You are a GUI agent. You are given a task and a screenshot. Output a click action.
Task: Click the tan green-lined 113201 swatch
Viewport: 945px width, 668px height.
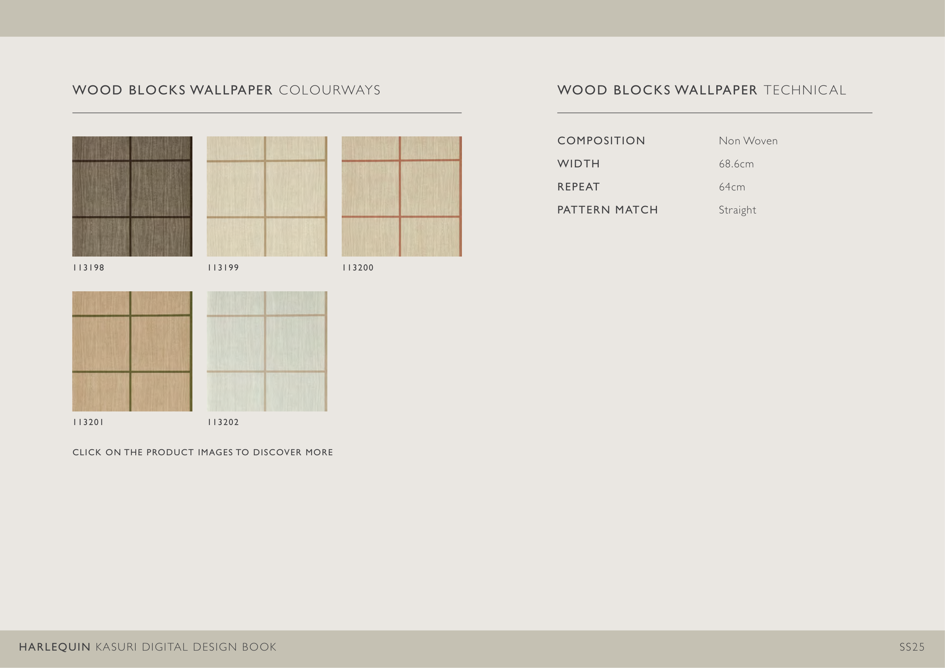(132, 351)
